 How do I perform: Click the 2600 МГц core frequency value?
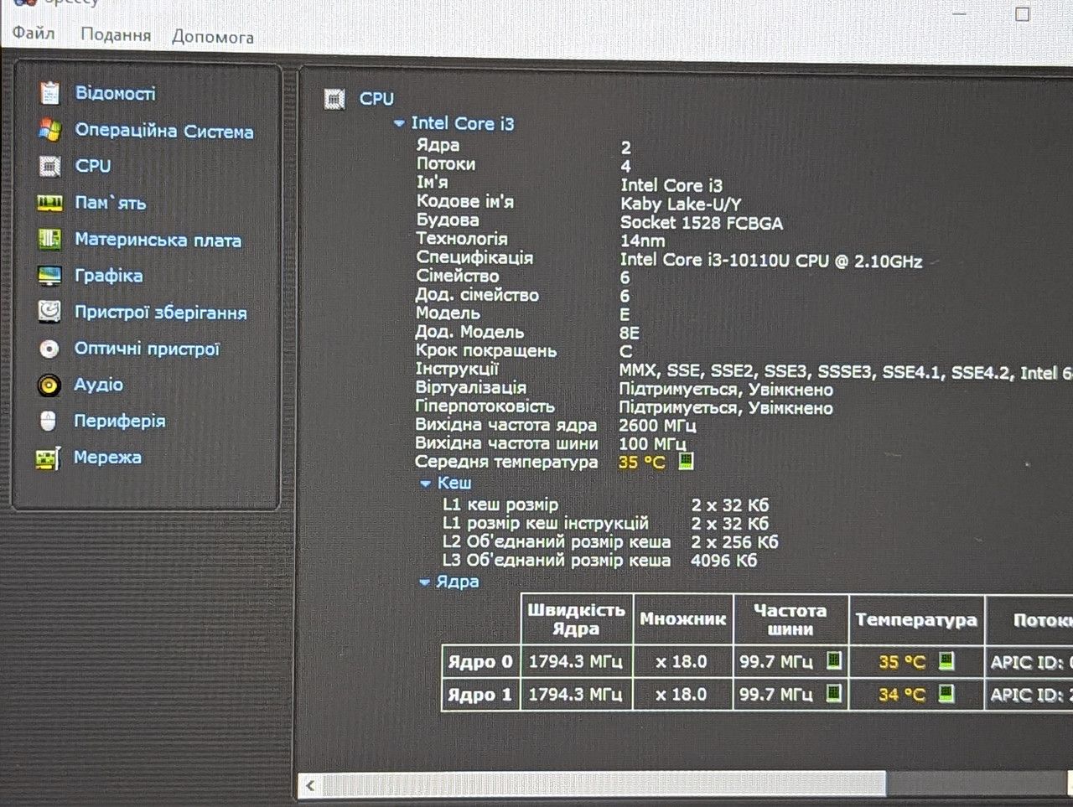tap(658, 425)
